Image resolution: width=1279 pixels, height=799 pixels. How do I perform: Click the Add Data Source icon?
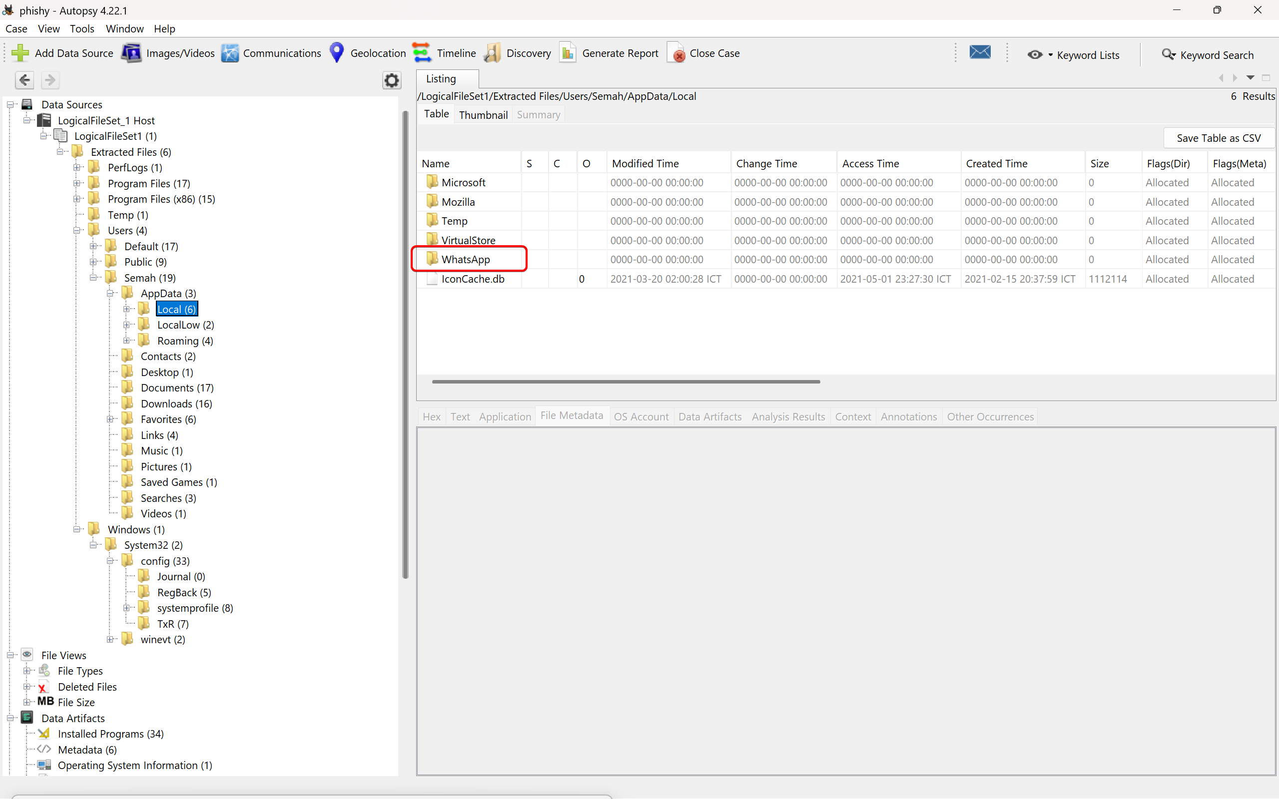click(x=20, y=53)
